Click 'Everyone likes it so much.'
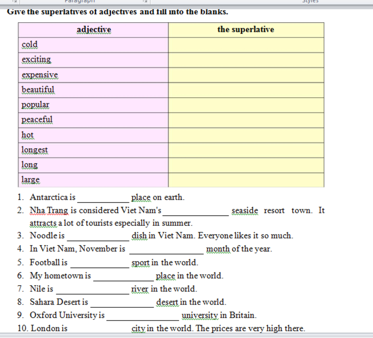The width and height of the screenshot is (373, 338). (246, 236)
